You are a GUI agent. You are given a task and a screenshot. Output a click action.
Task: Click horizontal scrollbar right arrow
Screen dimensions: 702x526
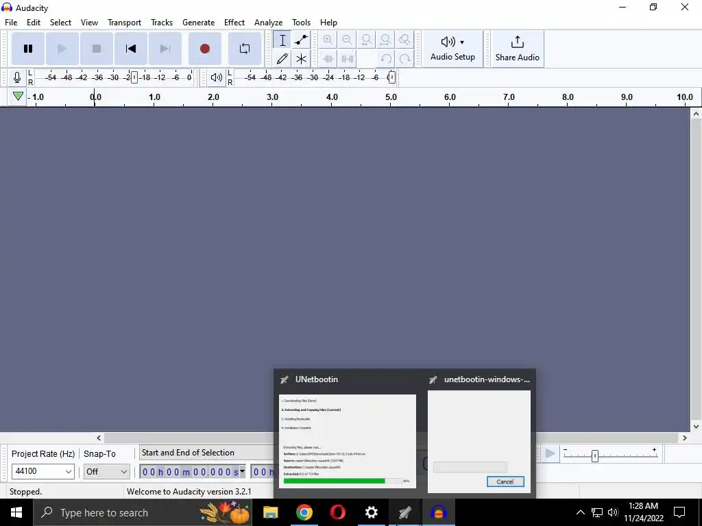pos(684,438)
